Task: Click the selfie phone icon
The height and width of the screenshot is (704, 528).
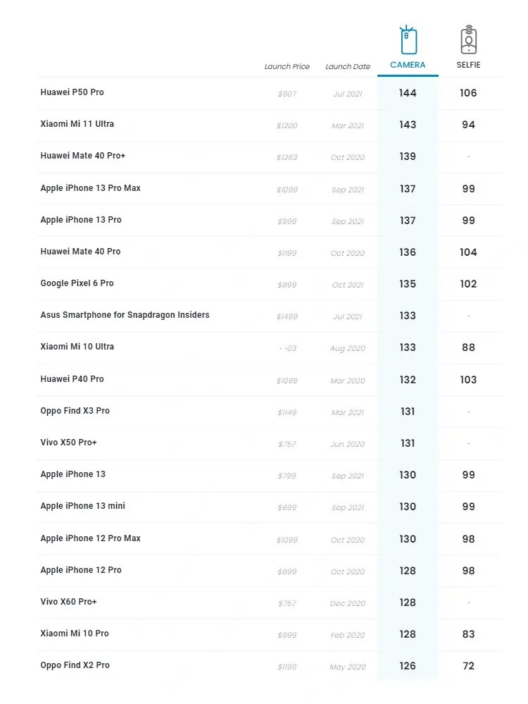Action: point(468,40)
